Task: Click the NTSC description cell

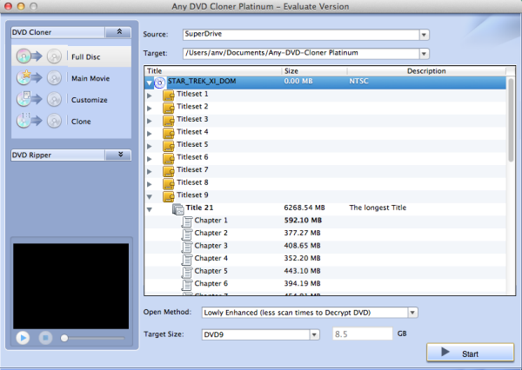Action: (358, 81)
